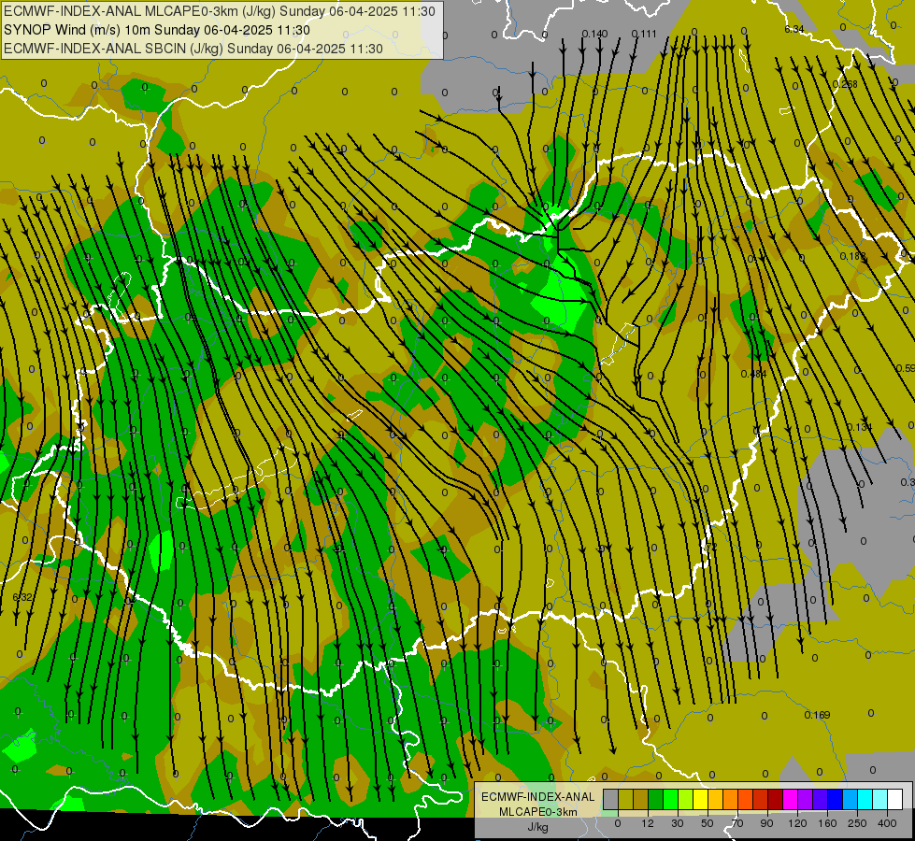This screenshot has width=915, height=841.
Task: Click the dark red legend swatch
Action: (776, 799)
